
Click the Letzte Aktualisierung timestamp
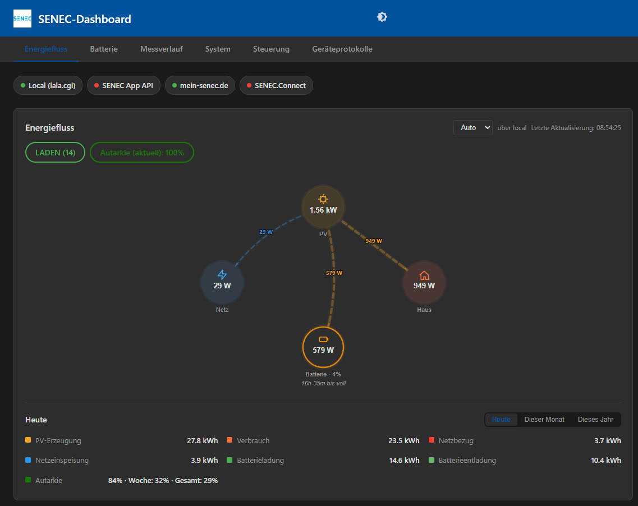576,128
